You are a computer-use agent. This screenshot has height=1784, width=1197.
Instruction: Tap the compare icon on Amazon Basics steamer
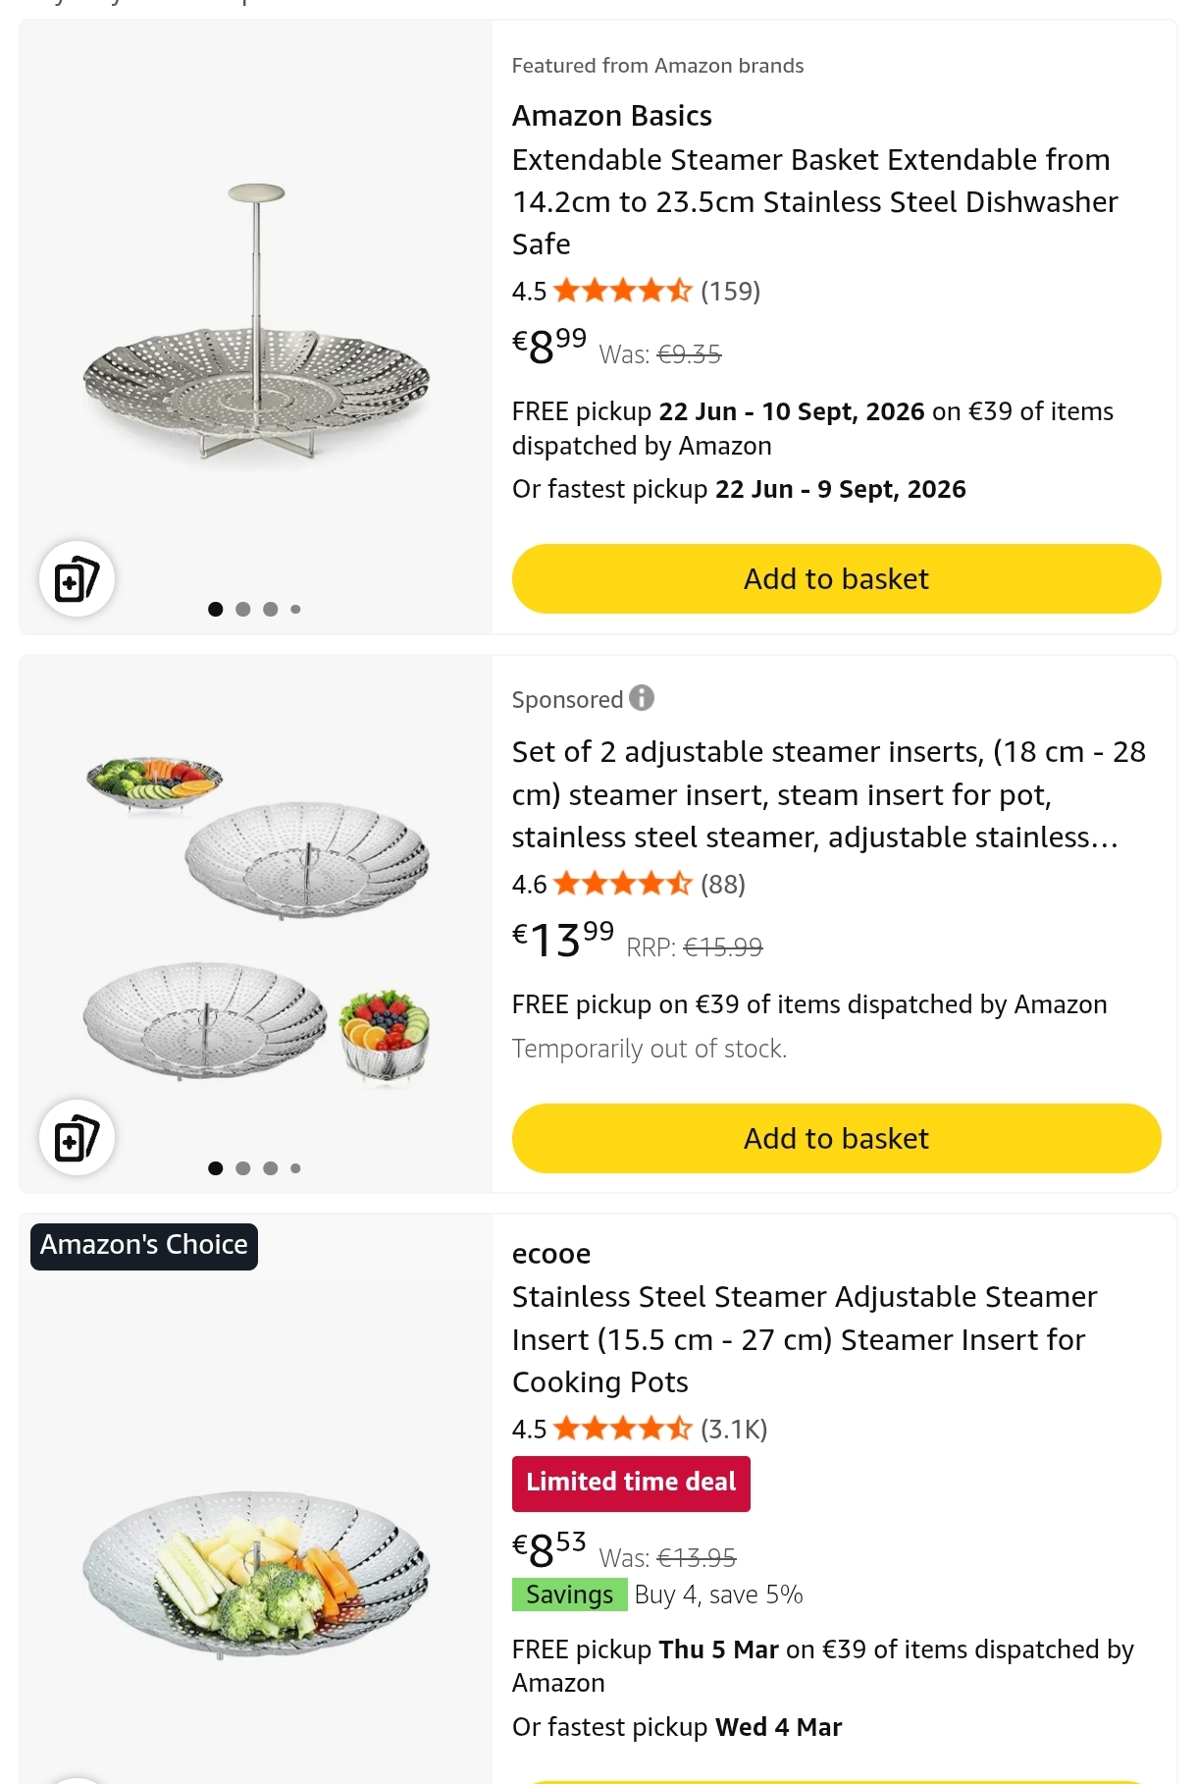click(x=77, y=579)
